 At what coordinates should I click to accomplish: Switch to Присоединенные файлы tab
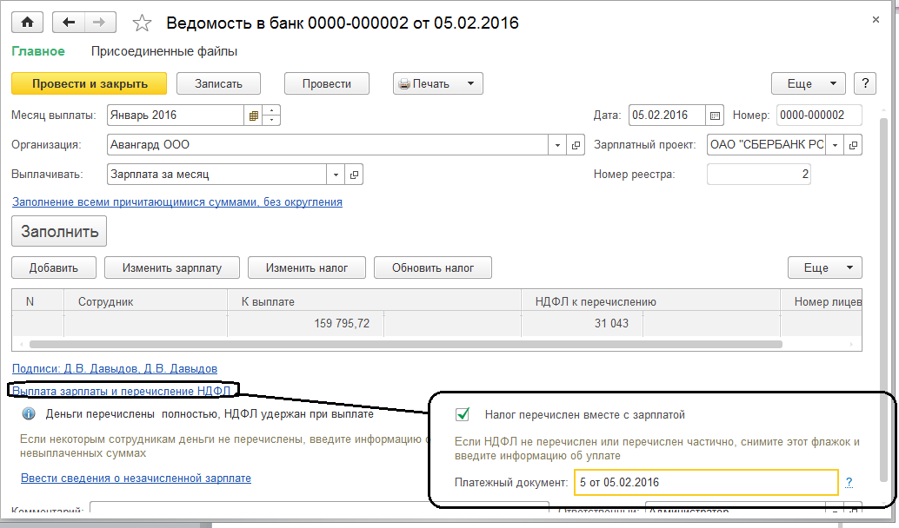(164, 51)
